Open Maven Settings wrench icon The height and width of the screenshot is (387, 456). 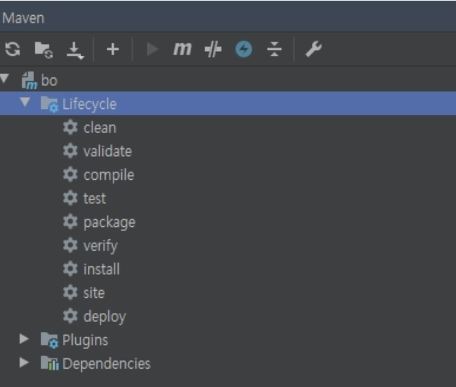[313, 49]
